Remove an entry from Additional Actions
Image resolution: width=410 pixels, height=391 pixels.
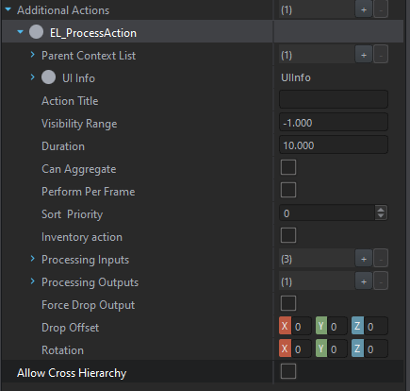[x=381, y=9]
